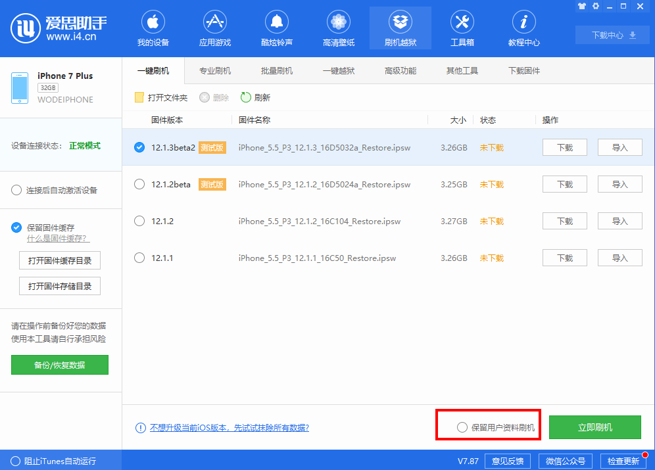Uncheck the 保留固件缓存 option
655x470 pixels.
click(x=15, y=227)
